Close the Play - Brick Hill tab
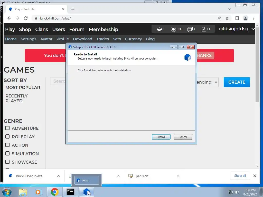This screenshot has height=197, width=263. coord(63,9)
